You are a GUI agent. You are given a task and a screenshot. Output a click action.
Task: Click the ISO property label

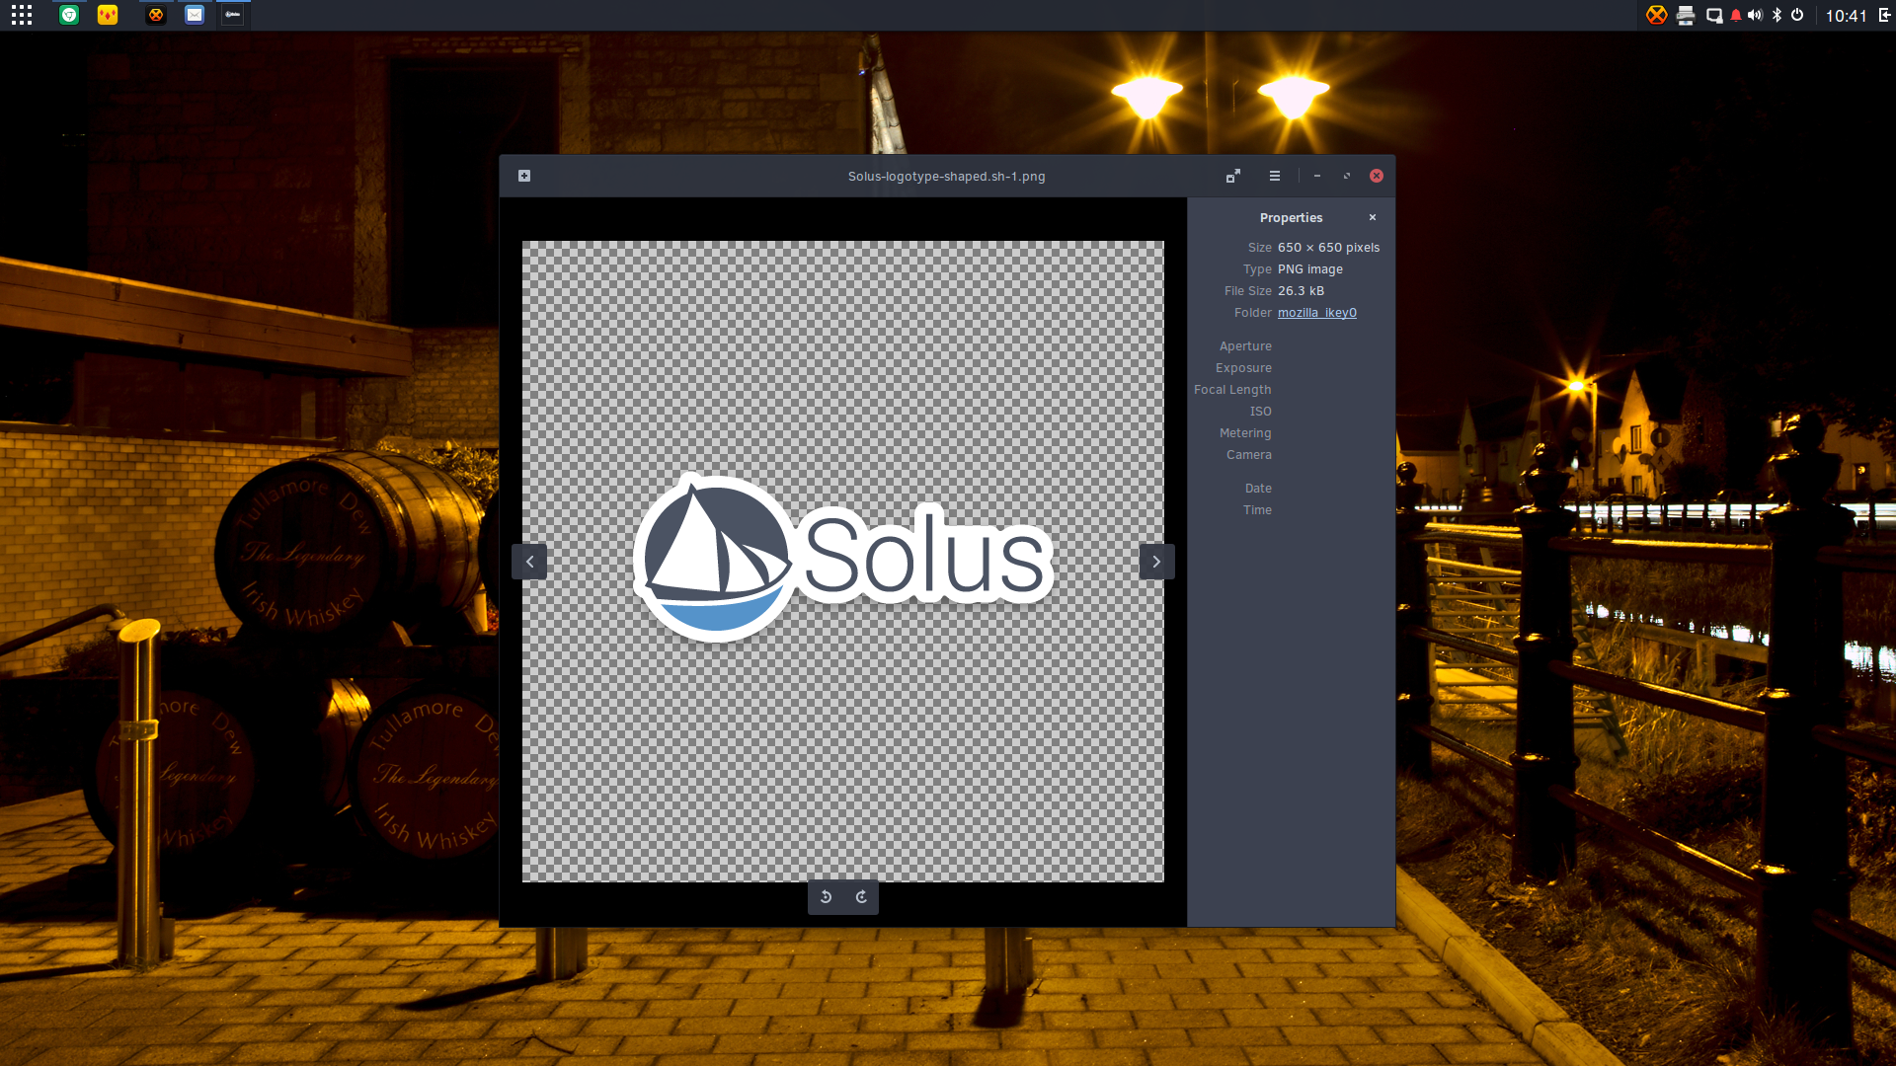tap(1261, 412)
